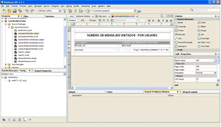Open the Report Inspector tab
The width and height of the screenshot is (221, 127).
pos(43,71)
